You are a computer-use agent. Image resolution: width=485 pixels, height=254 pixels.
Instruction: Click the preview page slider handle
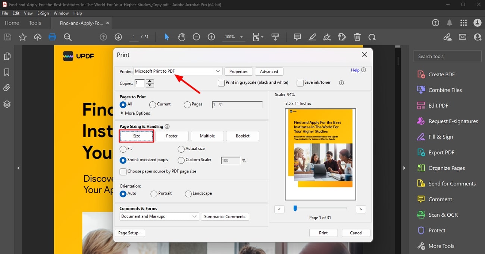(295, 208)
